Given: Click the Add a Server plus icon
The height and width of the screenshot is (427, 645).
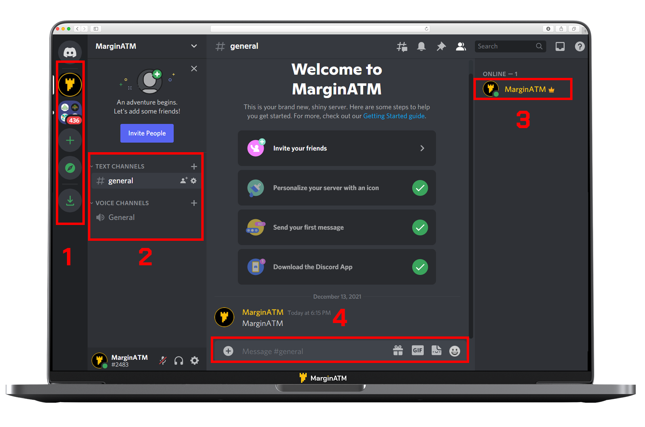Looking at the screenshot, I should [70, 140].
